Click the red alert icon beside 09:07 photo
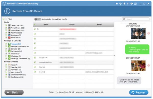 (x=148, y=65)
